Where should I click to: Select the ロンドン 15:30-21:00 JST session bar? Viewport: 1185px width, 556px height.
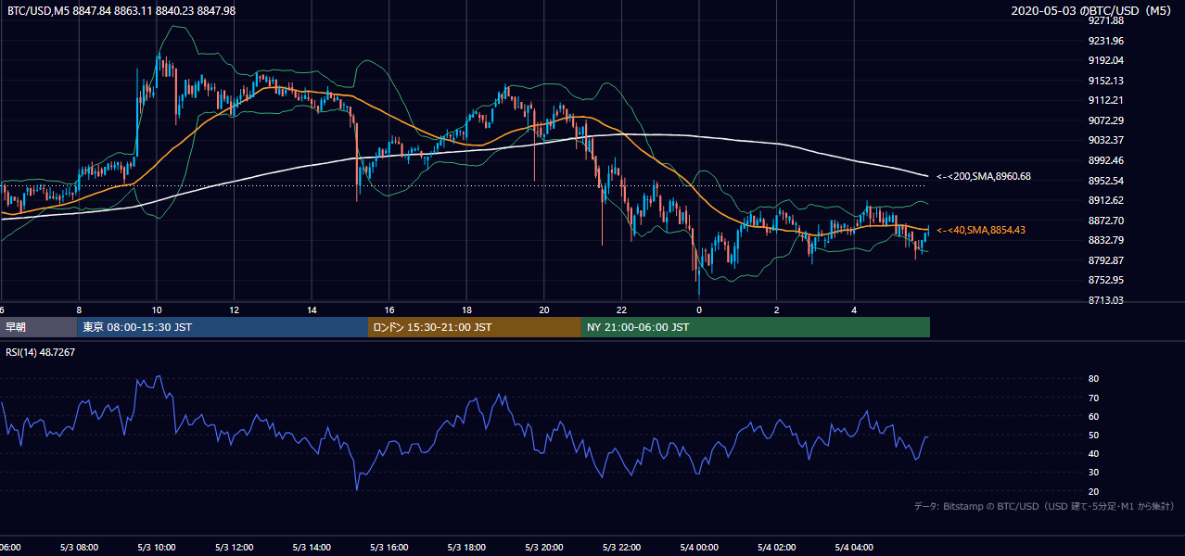pyautogui.click(x=475, y=327)
